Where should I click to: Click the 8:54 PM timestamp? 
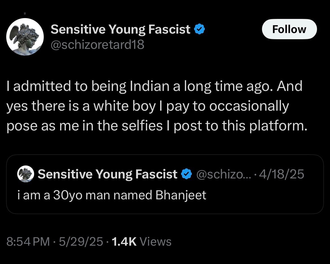(x=27, y=242)
